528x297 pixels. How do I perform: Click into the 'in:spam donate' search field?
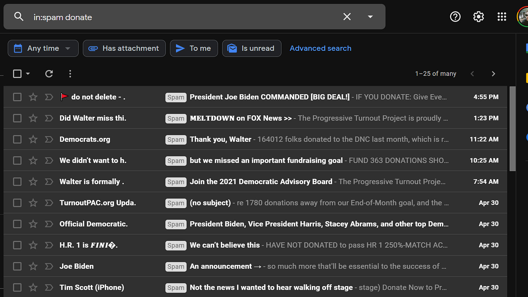pyautogui.click(x=185, y=17)
